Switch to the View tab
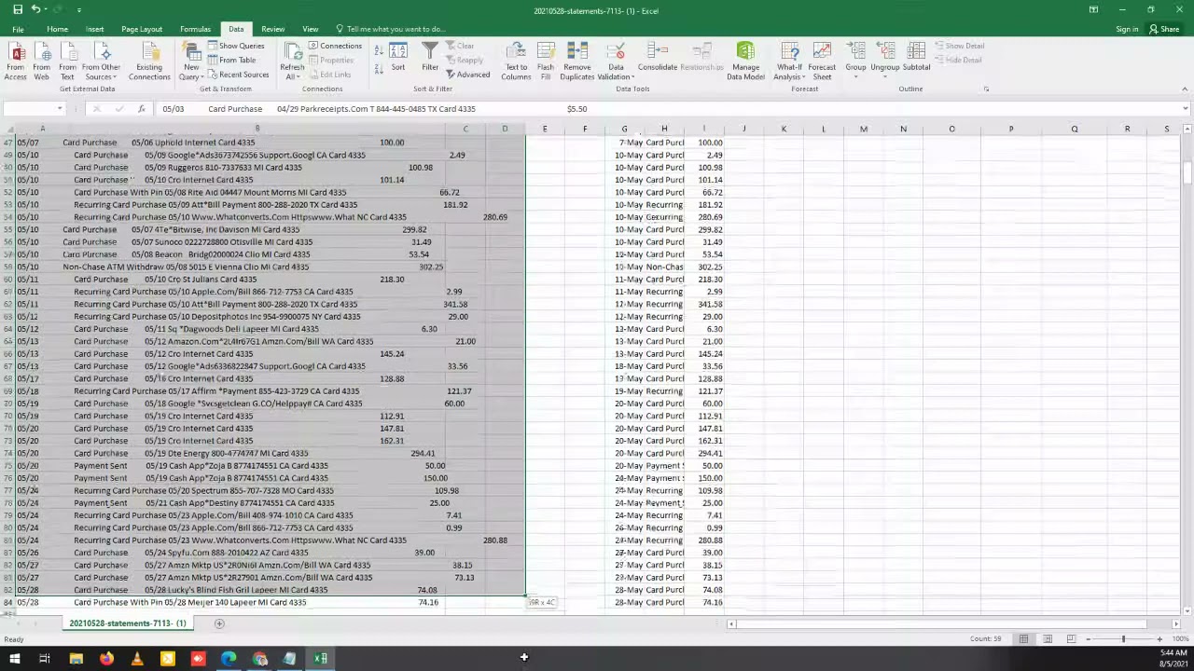1194x671 pixels. [310, 29]
